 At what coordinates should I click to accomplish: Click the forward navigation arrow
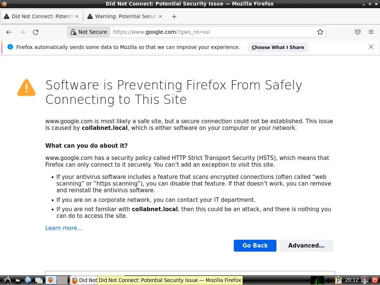[22, 32]
